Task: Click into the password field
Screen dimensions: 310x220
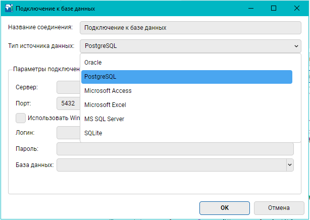Action: (x=175, y=149)
